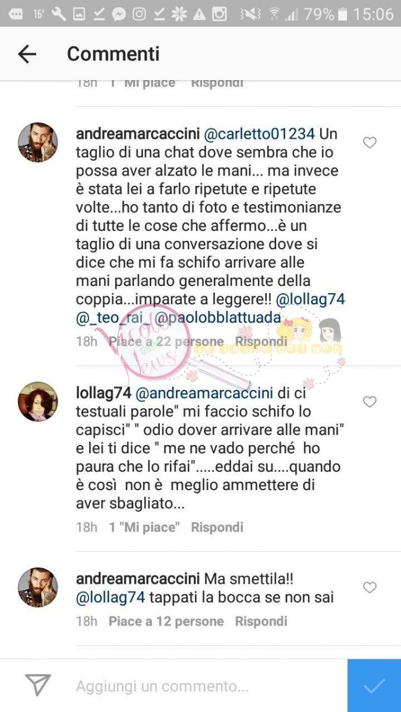The image size is (401, 712).
Task: Reply to lollag74's comment via Rispondi
Action: [217, 527]
